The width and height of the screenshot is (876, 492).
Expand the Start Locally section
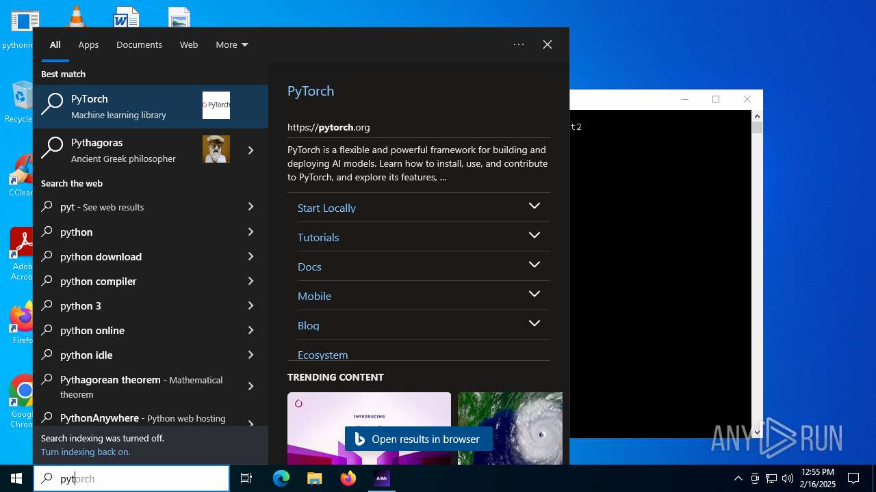pos(534,206)
